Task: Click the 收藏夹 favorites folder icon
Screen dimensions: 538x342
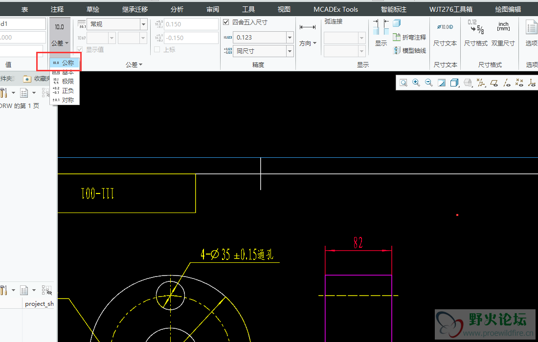Action: 27,79
